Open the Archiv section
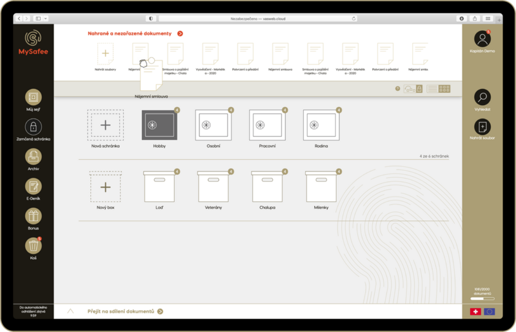Viewport: 516px width, 332px height. pos(34,157)
